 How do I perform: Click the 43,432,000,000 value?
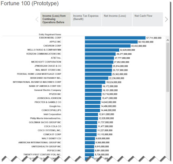(139, 46)
